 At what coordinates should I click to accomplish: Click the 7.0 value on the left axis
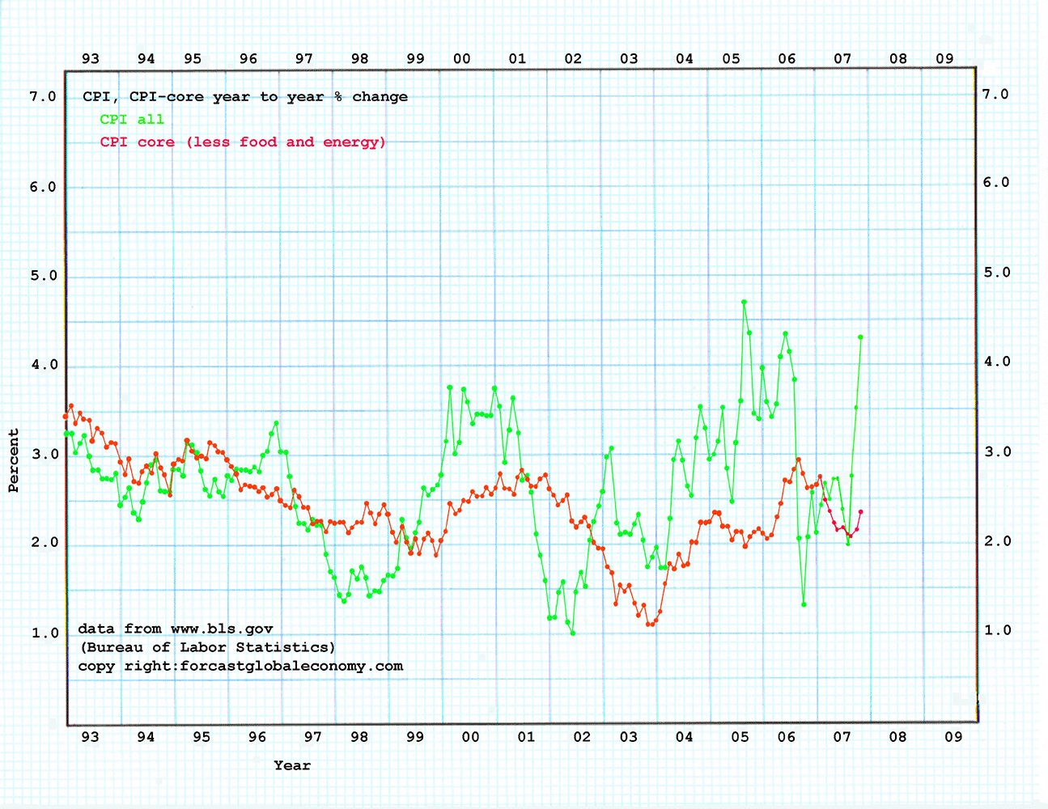(42, 97)
